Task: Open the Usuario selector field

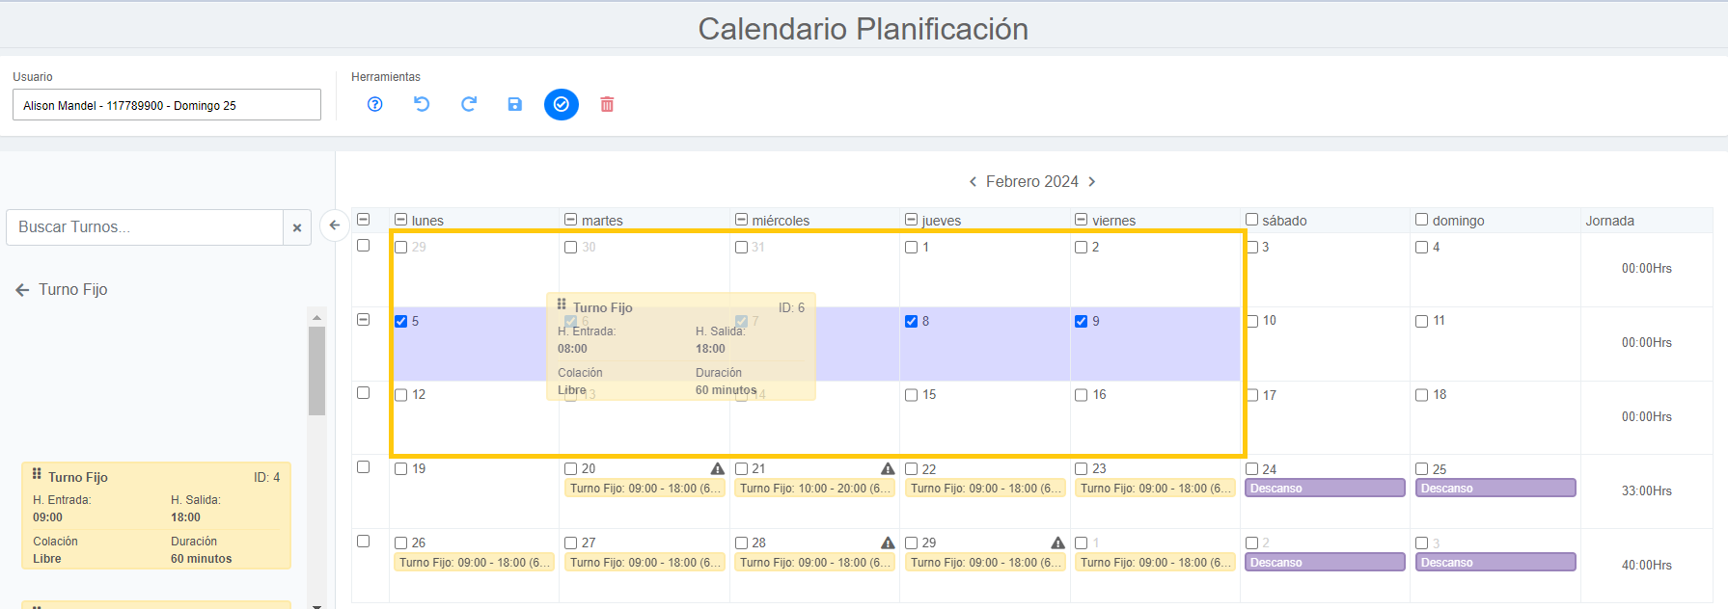Action: [x=166, y=105]
